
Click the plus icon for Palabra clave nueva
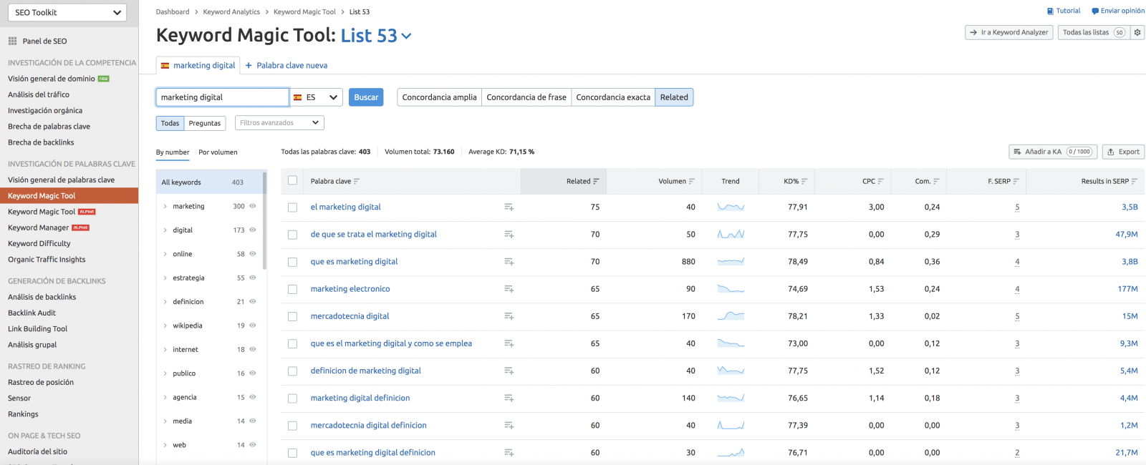coord(249,66)
